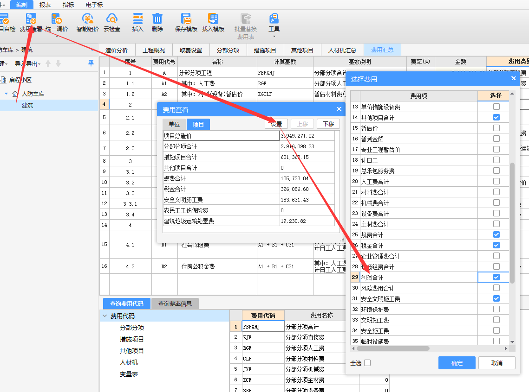Launch 智能组价 tool
The height and width of the screenshot is (392, 529).
pyautogui.click(x=88, y=22)
